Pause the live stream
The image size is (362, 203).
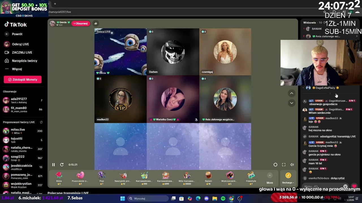point(53,165)
